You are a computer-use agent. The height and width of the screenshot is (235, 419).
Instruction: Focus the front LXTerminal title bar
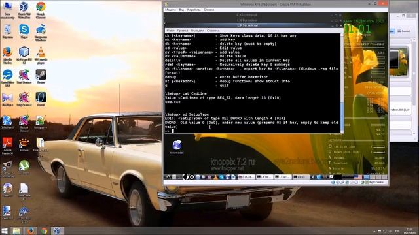point(247,25)
